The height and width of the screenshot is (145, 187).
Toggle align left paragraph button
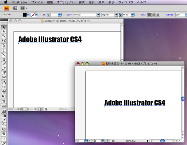point(149,15)
